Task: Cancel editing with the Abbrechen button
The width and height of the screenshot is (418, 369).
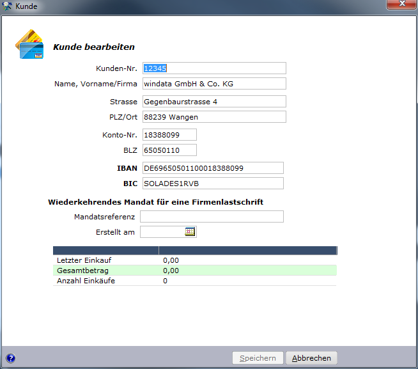Action: tap(311, 357)
